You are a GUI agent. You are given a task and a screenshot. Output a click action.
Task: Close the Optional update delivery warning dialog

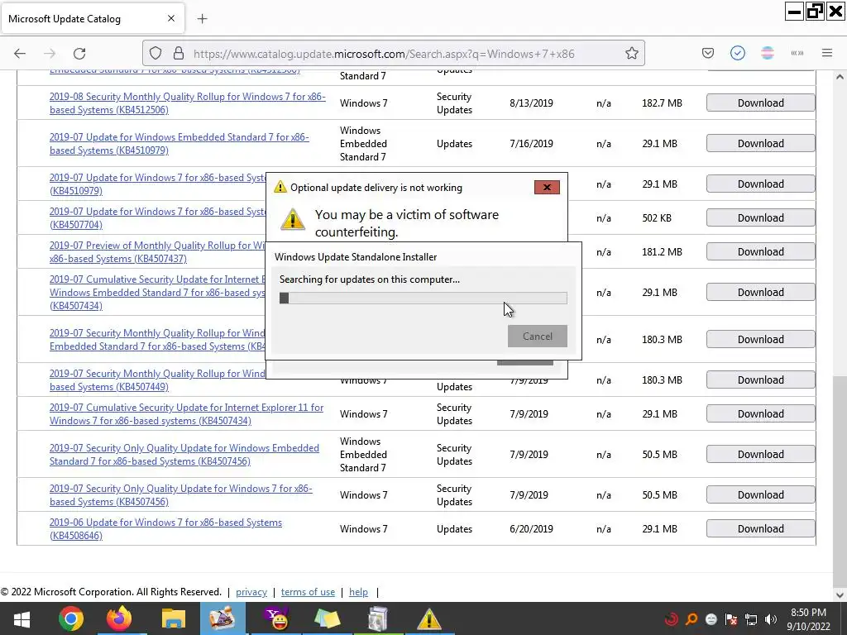coord(547,188)
